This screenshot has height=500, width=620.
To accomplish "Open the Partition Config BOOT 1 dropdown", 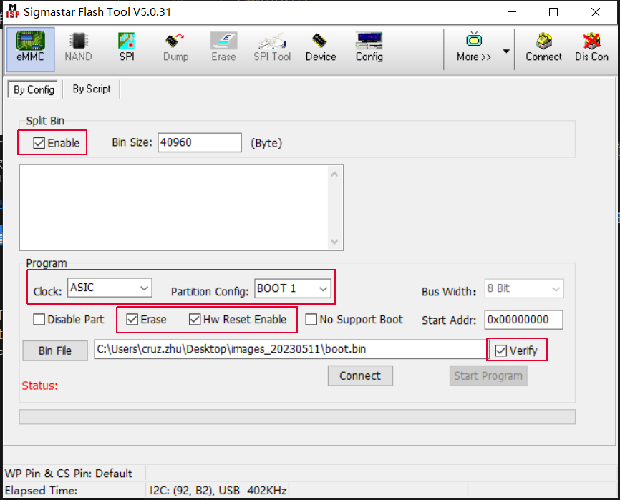I will tap(293, 288).
